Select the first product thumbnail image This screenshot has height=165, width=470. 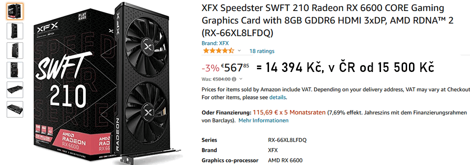click(15, 11)
